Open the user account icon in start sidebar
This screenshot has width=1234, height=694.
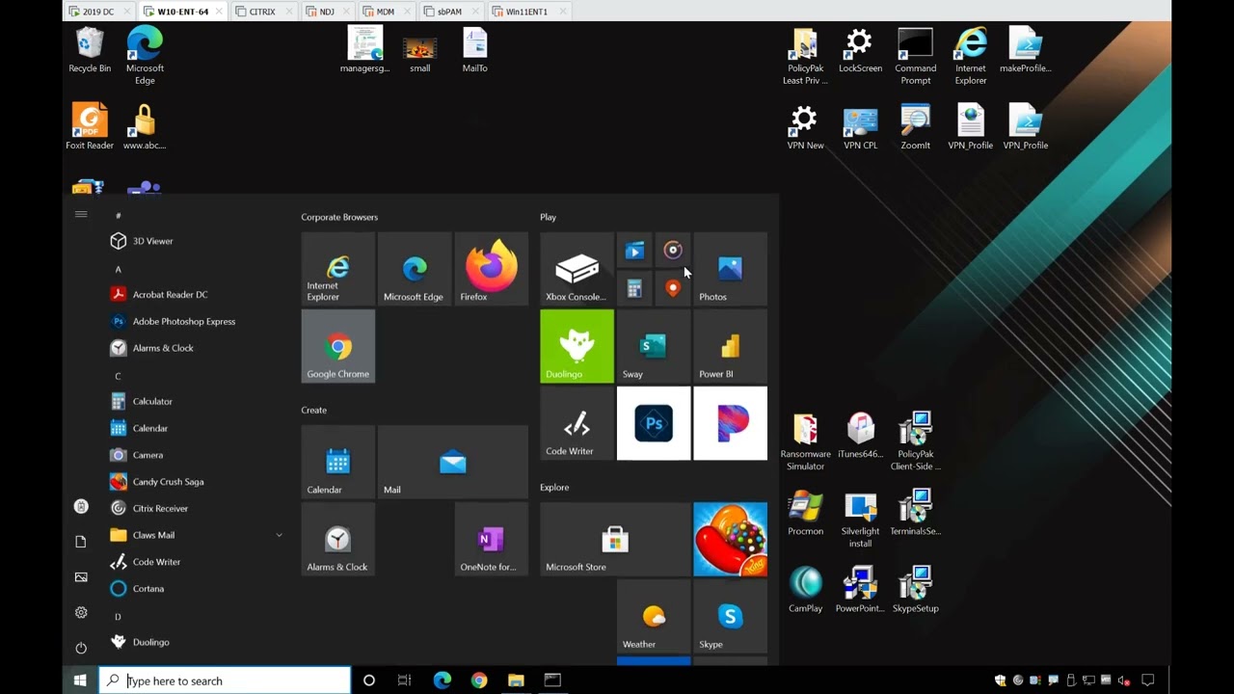[x=81, y=506]
